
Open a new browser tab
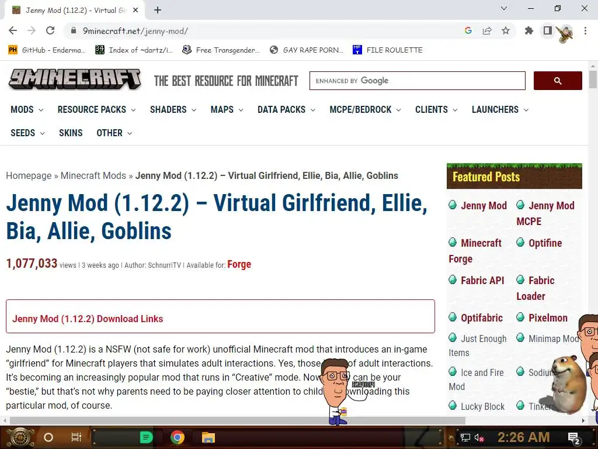click(x=158, y=11)
